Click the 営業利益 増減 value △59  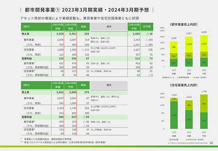point(86,117)
